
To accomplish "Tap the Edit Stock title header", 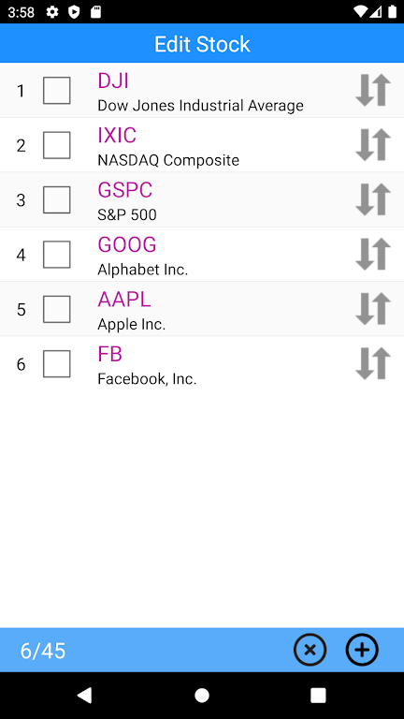I will click(x=202, y=44).
